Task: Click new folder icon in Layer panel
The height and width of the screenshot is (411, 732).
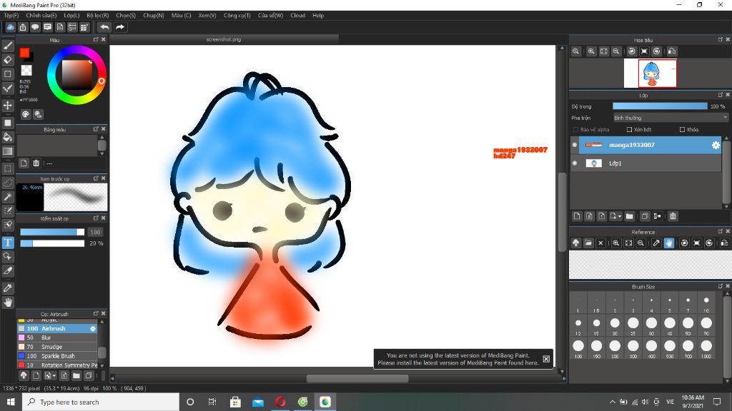Action: (x=629, y=216)
